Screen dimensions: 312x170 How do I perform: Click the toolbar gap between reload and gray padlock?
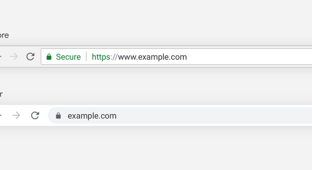click(x=44, y=115)
